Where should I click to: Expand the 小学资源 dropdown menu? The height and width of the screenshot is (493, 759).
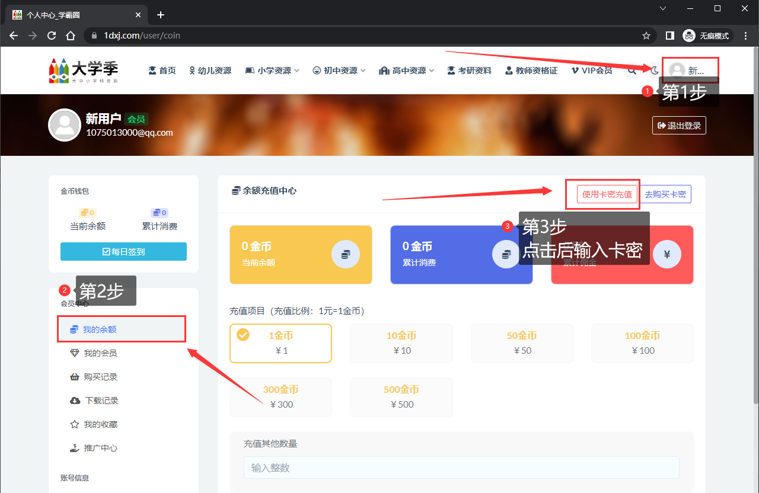[x=272, y=71]
